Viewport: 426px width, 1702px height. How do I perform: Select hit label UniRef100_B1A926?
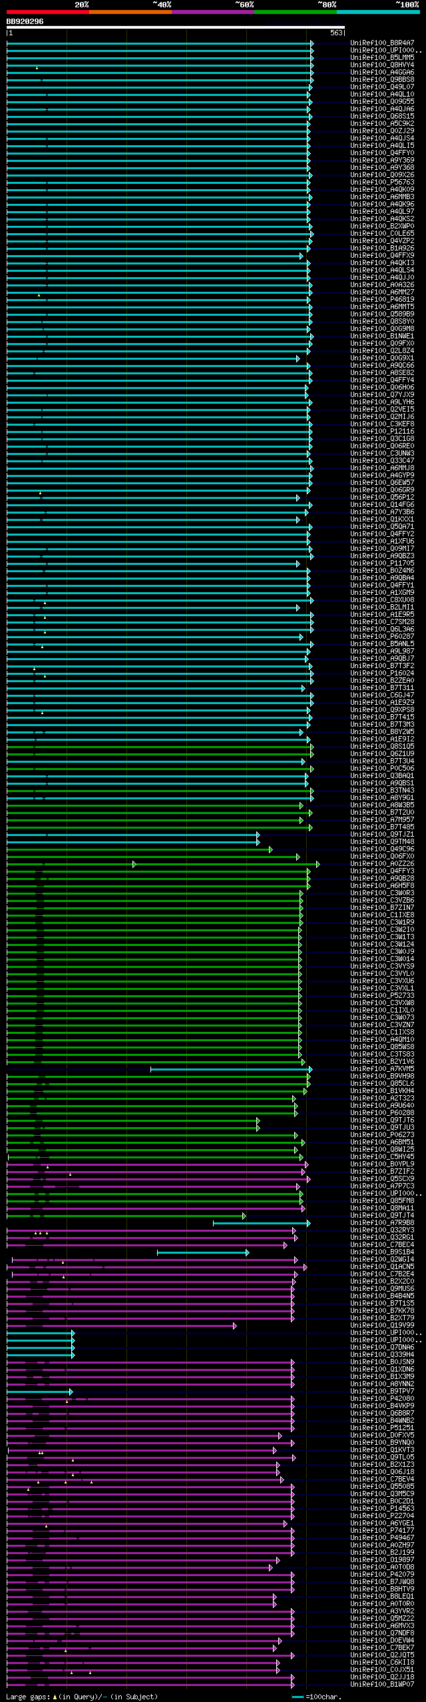(x=382, y=248)
